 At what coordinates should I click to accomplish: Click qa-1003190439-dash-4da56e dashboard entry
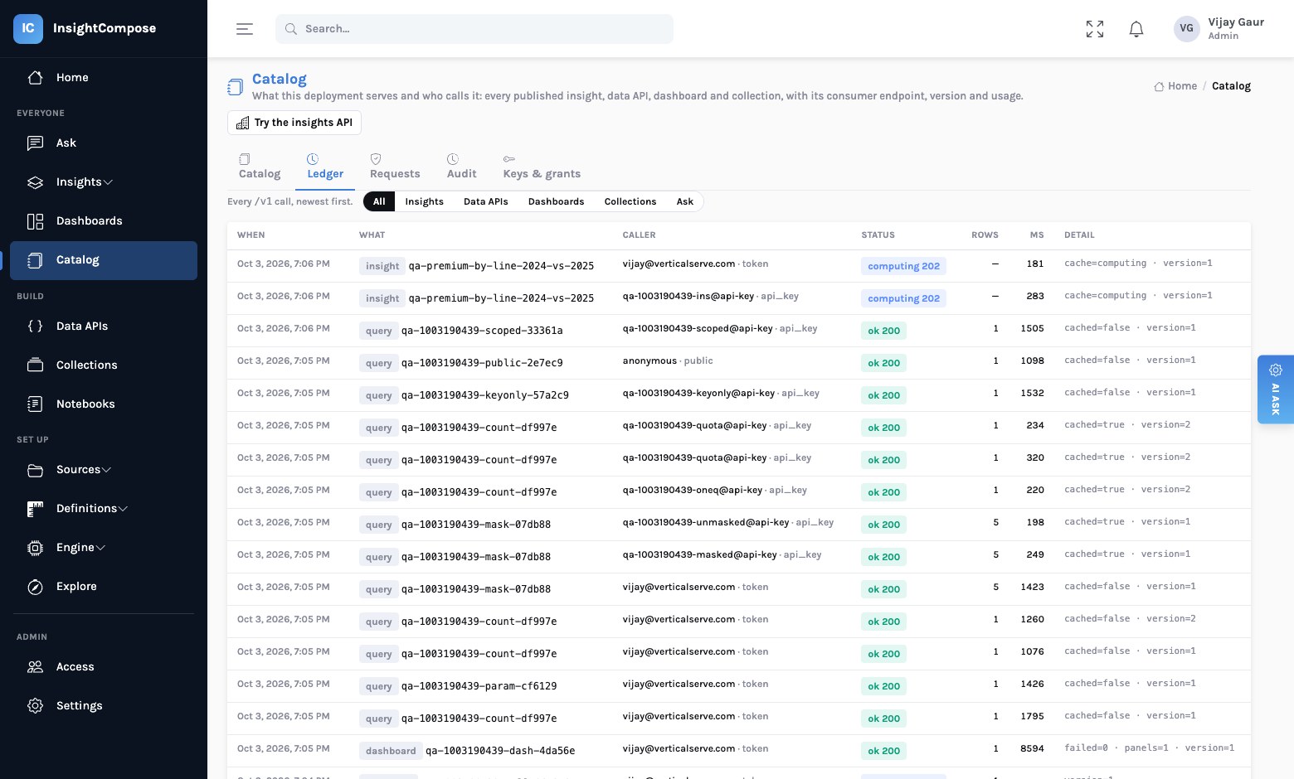pyautogui.click(x=500, y=751)
